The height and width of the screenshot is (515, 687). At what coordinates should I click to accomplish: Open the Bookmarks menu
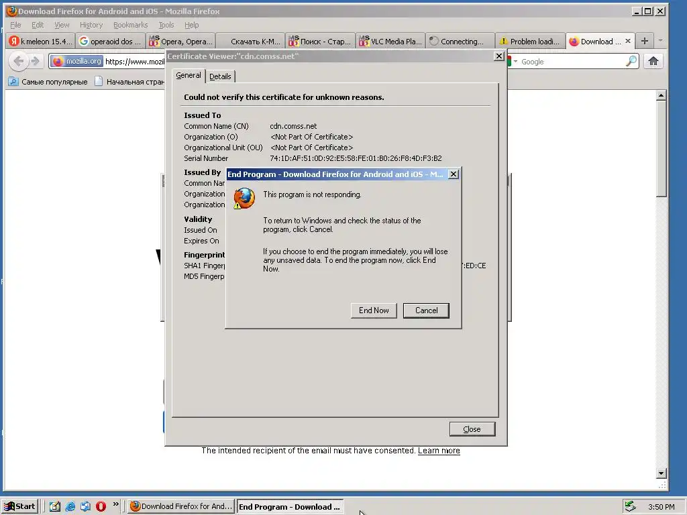click(131, 25)
